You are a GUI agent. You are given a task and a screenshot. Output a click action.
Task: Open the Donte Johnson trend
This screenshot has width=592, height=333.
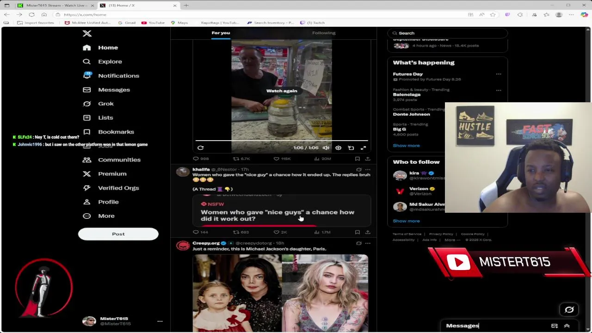[411, 114]
